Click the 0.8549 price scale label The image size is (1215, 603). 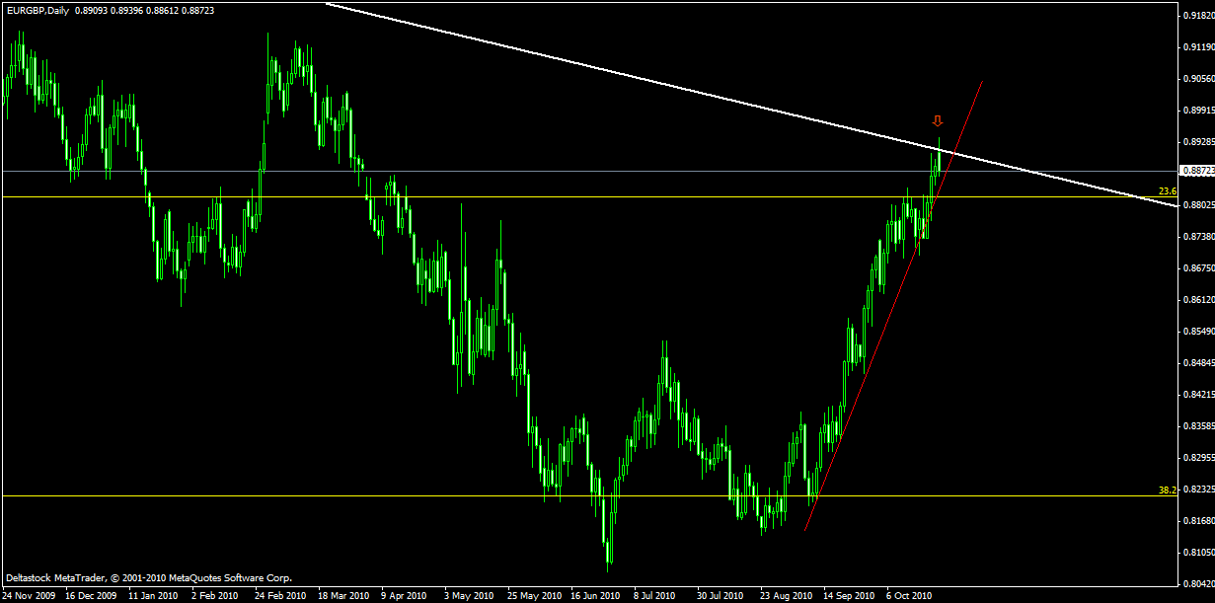(1198, 332)
